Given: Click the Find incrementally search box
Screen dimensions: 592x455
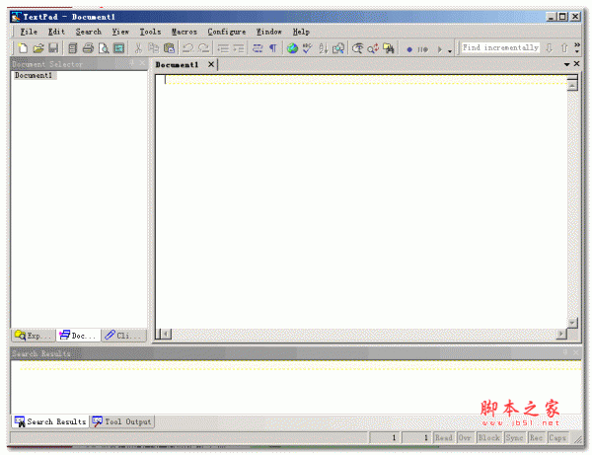Looking at the screenshot, I should [x=500, y=47].
